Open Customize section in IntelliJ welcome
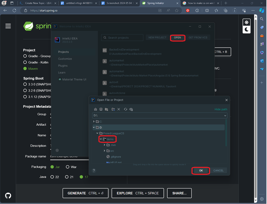Screen dimensions: 267x204 (65, 59)
